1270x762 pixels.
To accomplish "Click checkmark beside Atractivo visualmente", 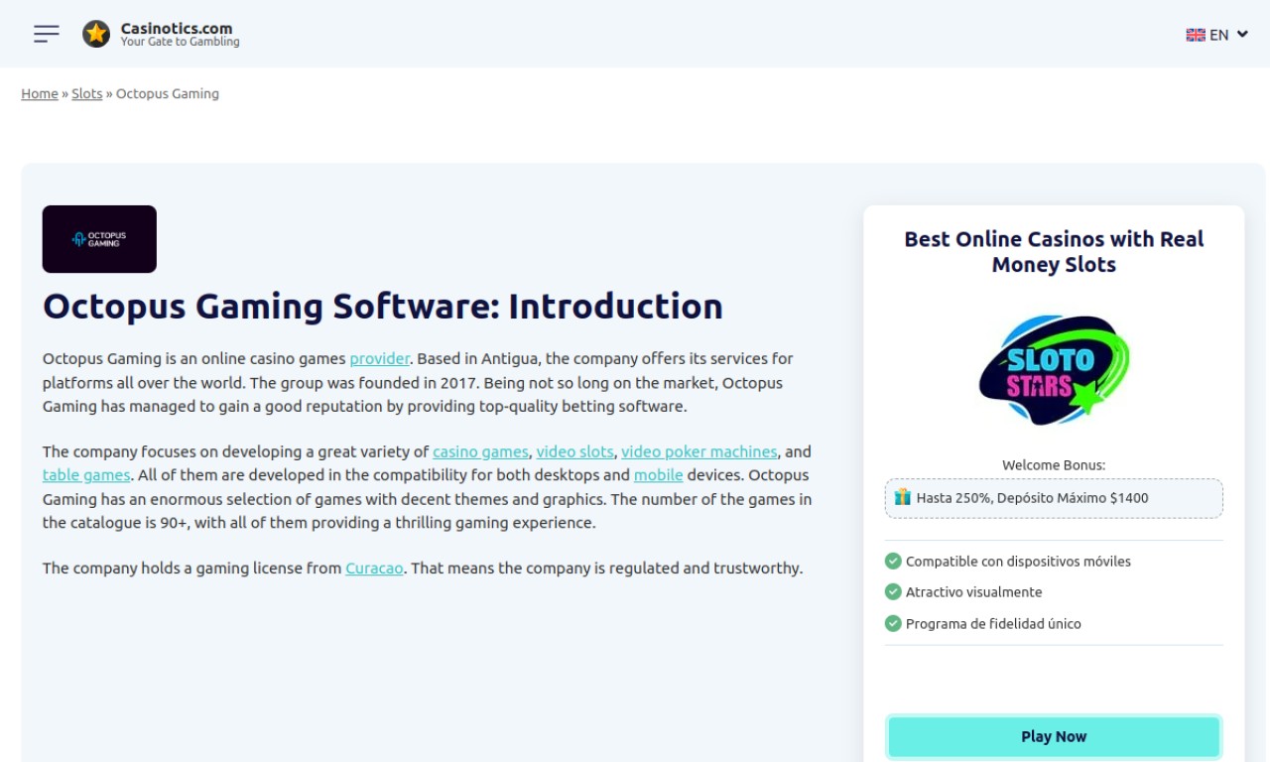I will [893, 591].
